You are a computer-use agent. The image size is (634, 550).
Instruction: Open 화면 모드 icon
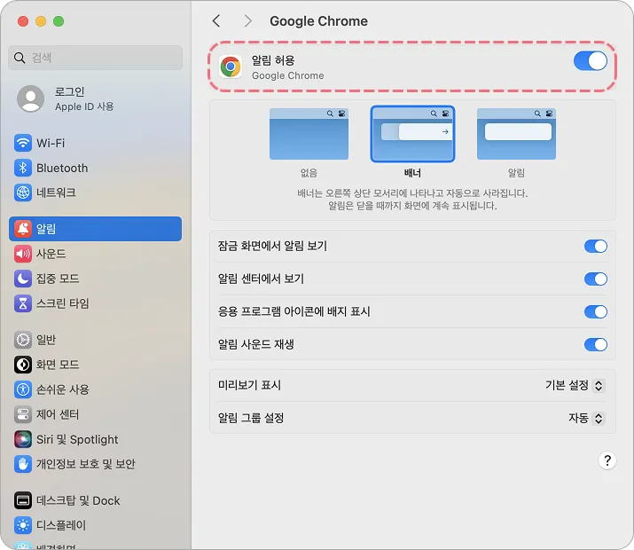click(23, 365)
